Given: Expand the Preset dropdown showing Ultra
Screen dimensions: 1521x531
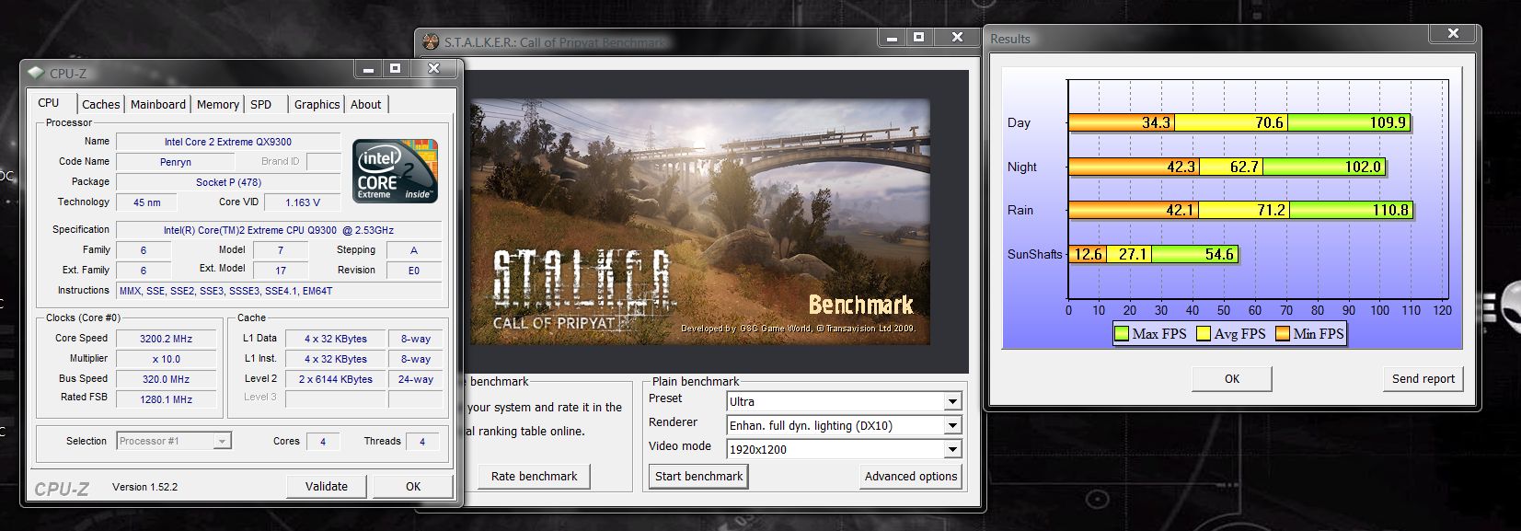Looking at the screenshot, I should tap(953, 401).
